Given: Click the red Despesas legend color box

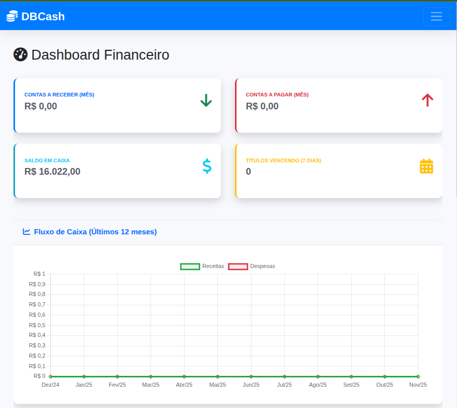Looking at the screenshot, I should pyautogui.click(x=238, y=266).
